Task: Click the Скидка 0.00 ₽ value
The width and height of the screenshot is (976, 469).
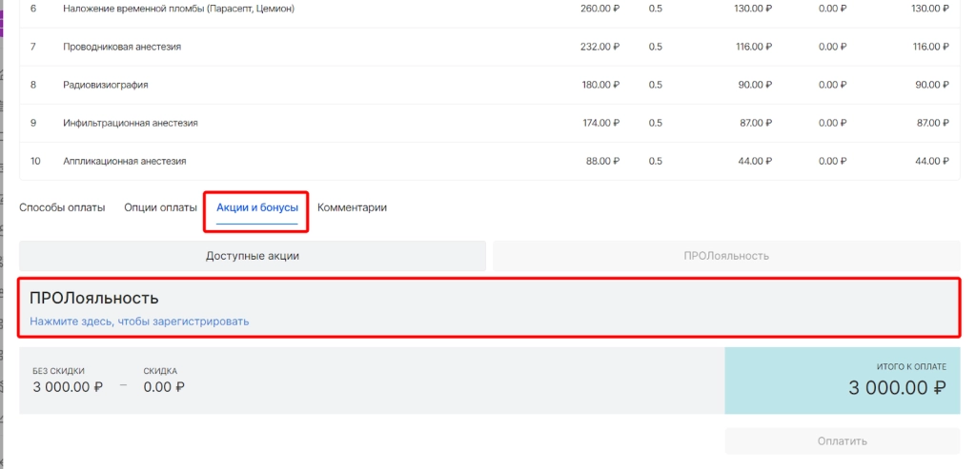Action: [x=164, y=387]
